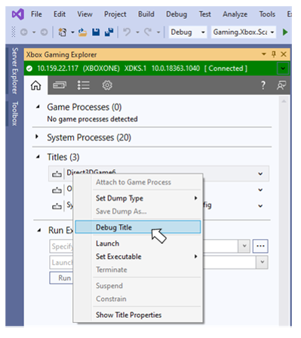Image resolution: width=301 pixels, height=338 pixels.
Task: Open the File menu
Action: click(x=36, y=14)
